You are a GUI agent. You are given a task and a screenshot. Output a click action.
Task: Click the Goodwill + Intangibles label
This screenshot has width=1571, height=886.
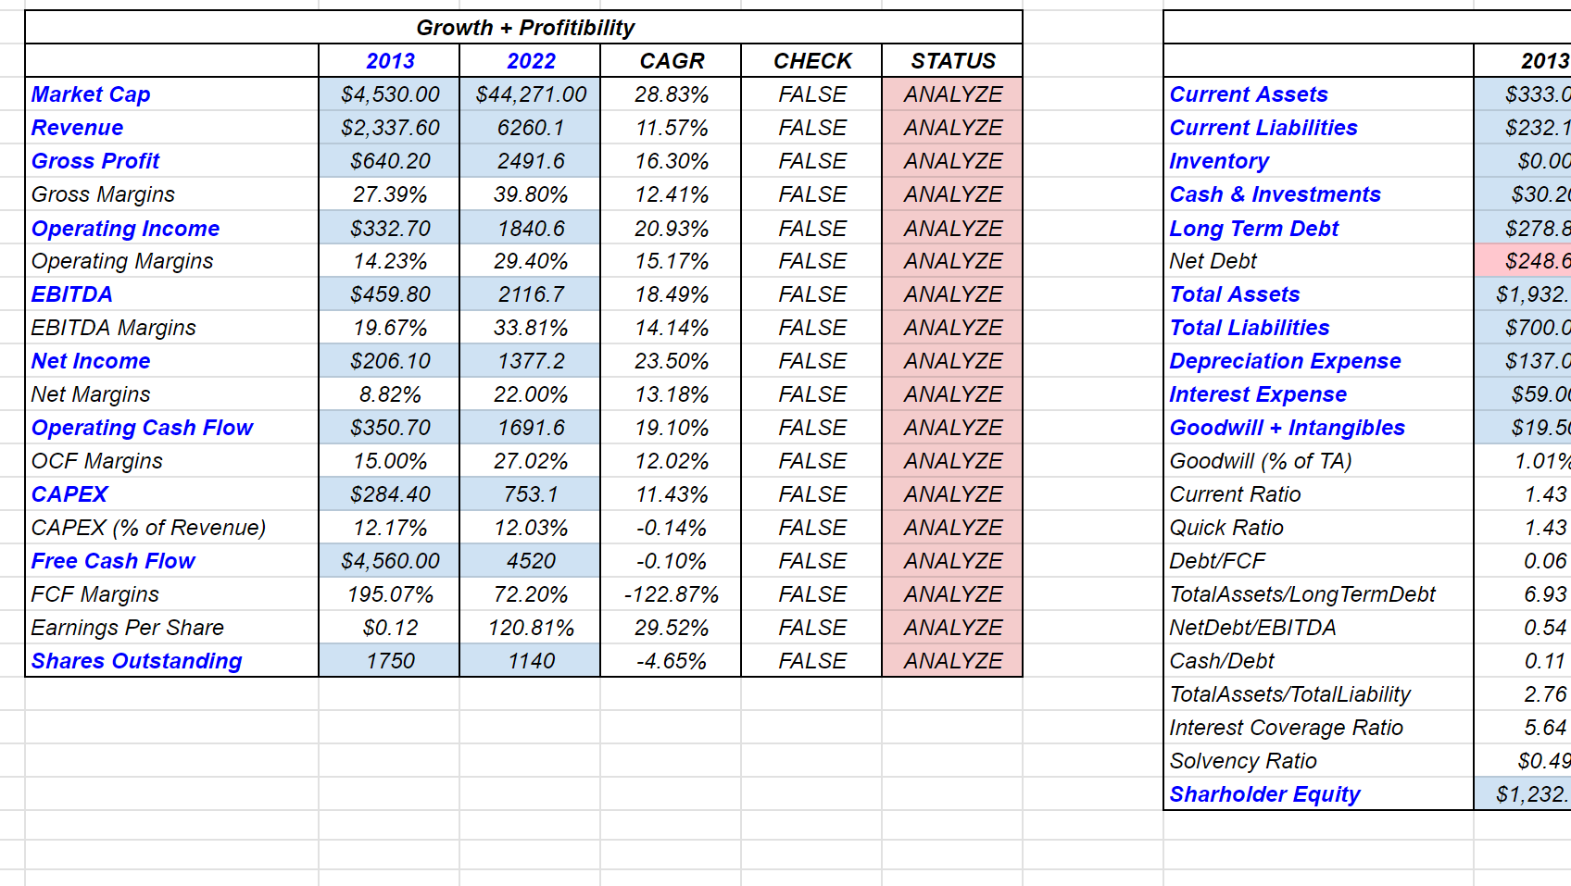click(1287, 428)
